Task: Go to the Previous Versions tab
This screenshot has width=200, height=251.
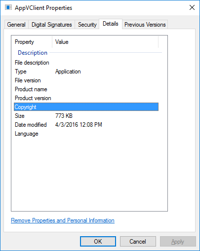Action: [x=145, y=25]
